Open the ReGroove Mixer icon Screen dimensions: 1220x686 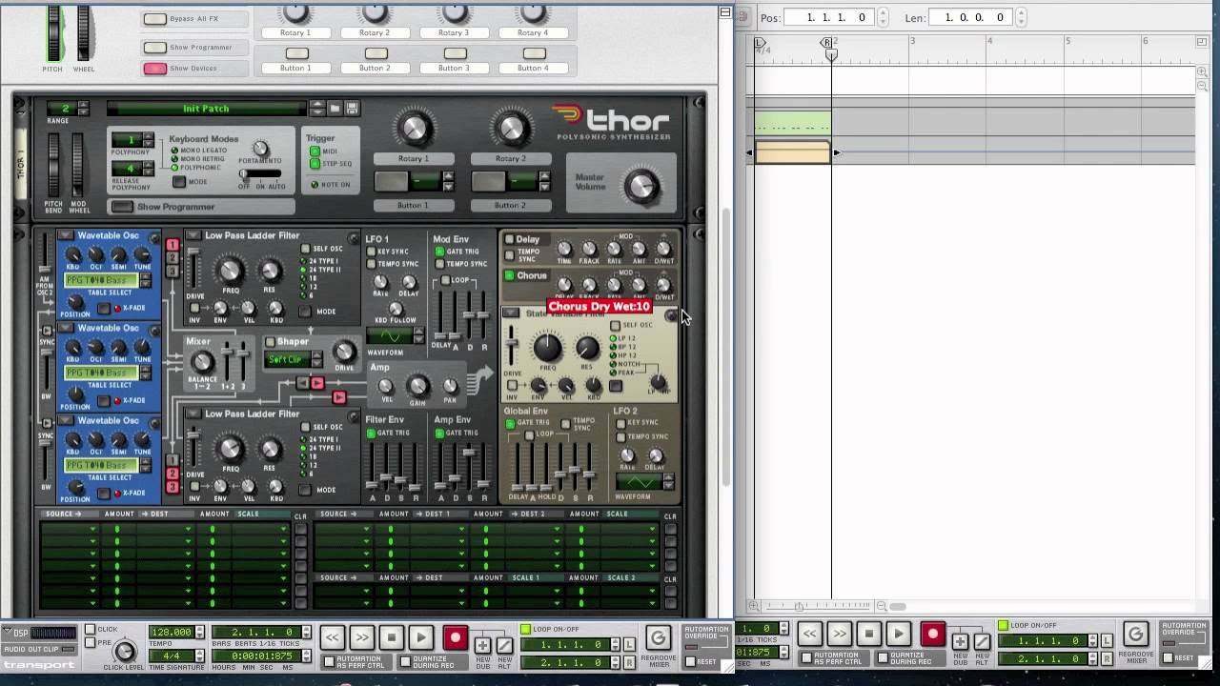[658, 636]
